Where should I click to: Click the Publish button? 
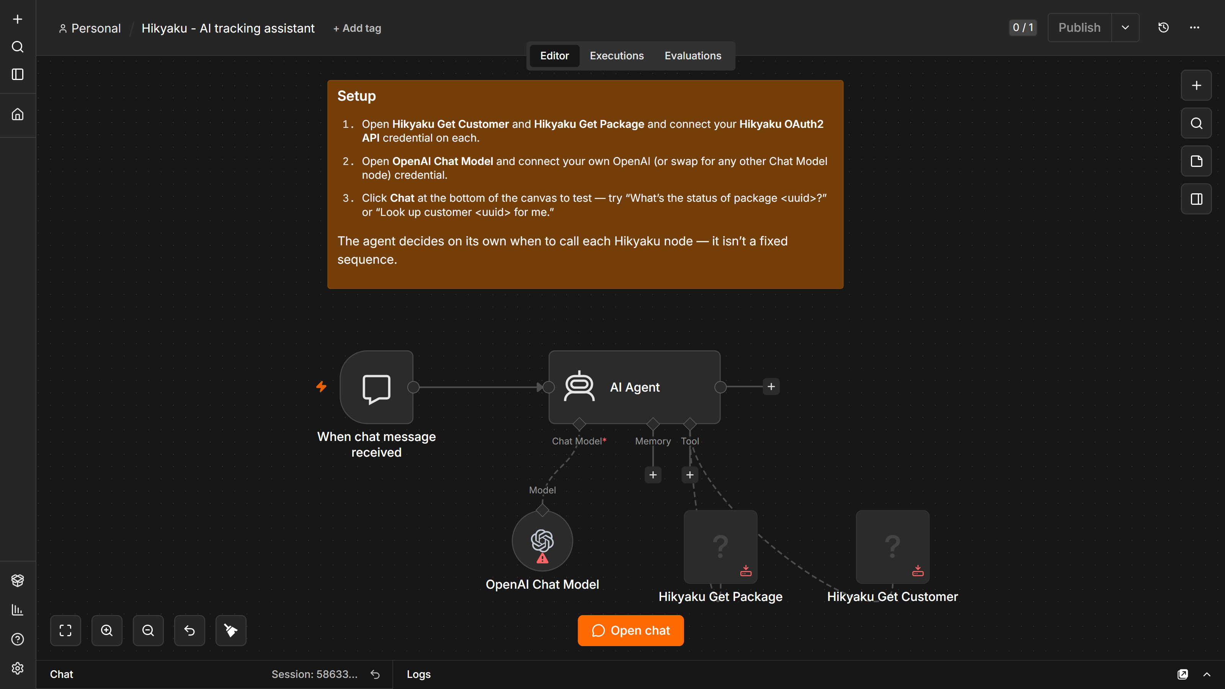coord(1080,28)
